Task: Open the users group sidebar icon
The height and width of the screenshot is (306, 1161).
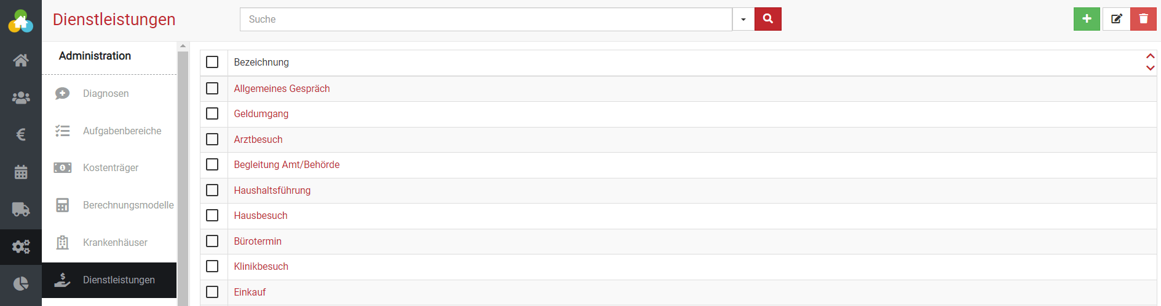Action: click(x=21, y=98)
